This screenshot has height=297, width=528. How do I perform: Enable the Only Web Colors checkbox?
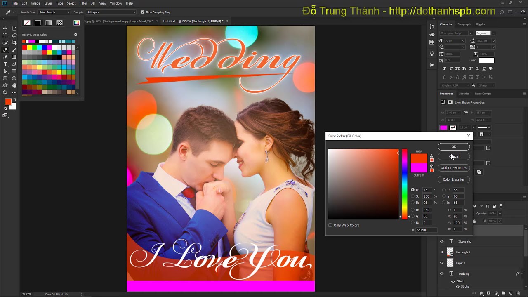point(330,225)
